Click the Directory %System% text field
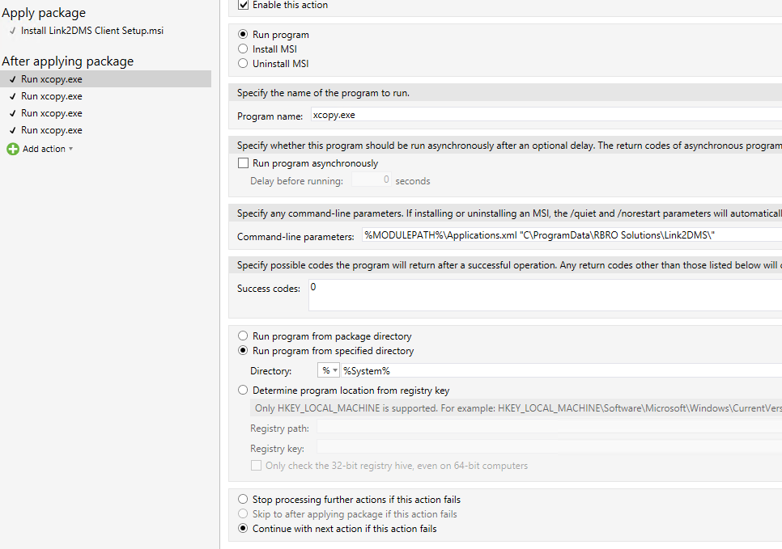The image size is (782, 549). tap(559, 370)
